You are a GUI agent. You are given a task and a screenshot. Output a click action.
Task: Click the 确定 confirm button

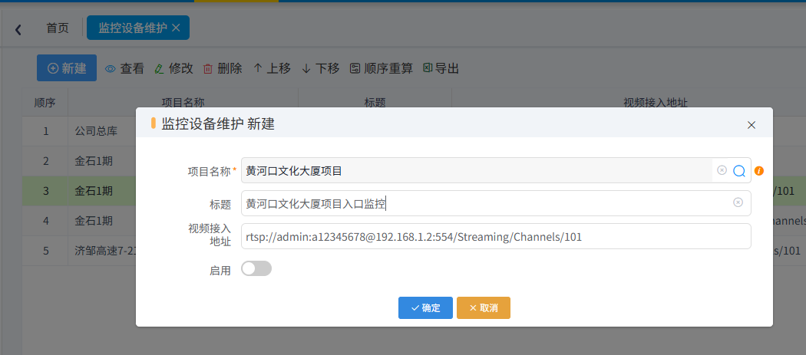point(425,307)
